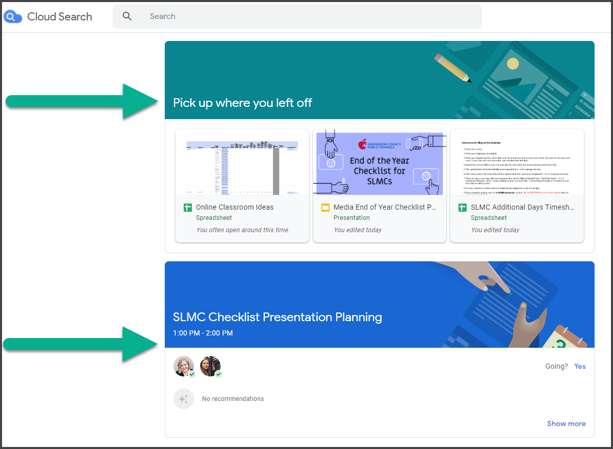Click the Cloud Search logo icon
This screenshot has width=613, height=449.
12,16
